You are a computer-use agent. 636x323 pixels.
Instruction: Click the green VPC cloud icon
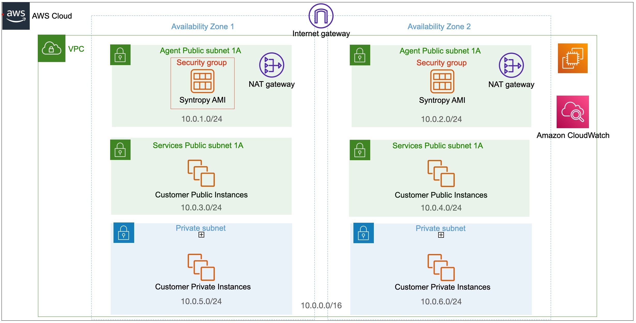[x=51, y=48]
